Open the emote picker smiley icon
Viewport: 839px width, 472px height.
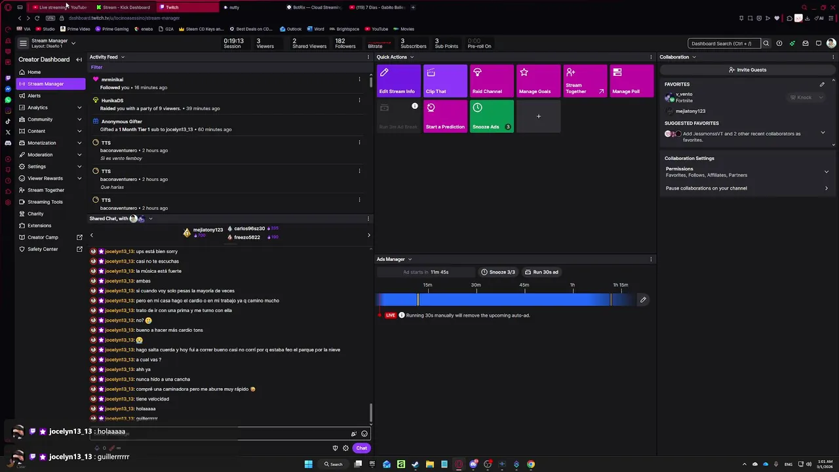click(364, 433)
